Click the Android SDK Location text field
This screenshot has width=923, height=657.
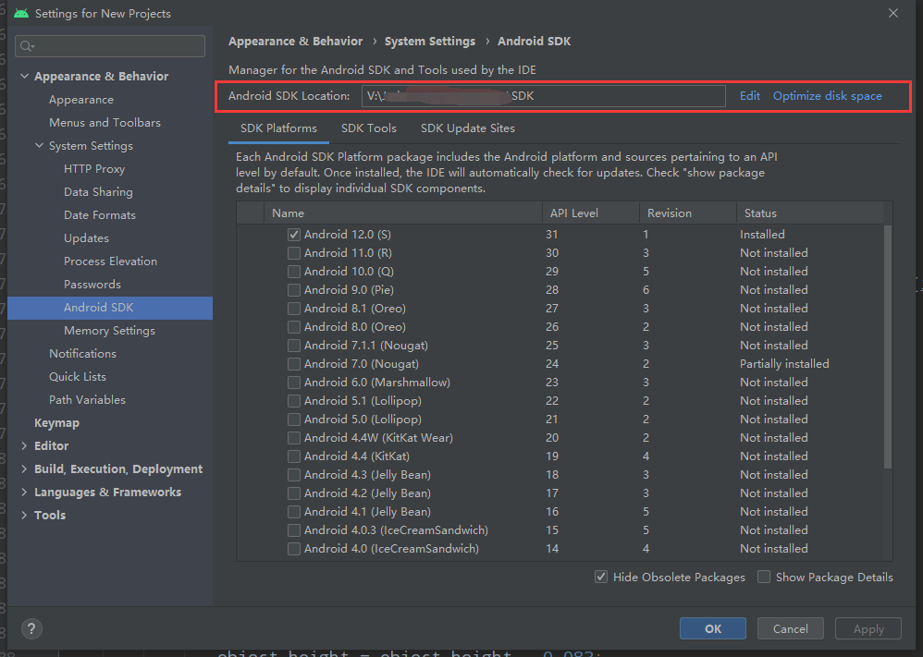(543, 96)
